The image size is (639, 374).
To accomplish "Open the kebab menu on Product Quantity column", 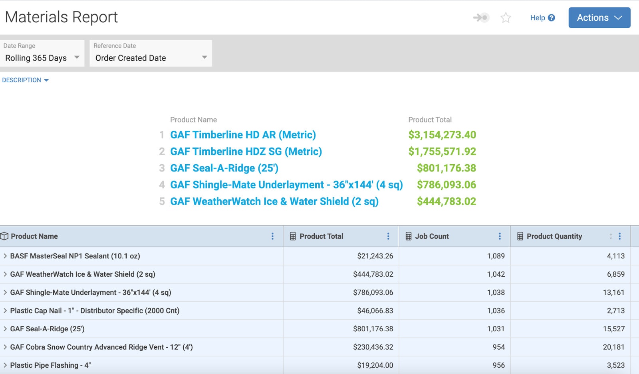I will pyautogui.click(x=620, y=236).
